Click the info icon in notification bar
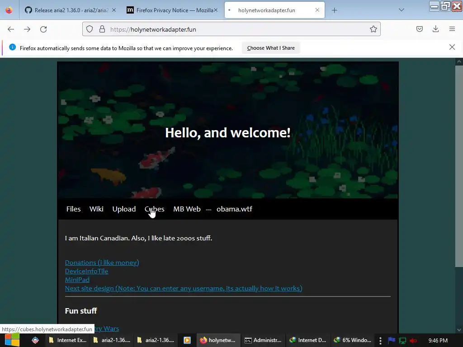The image size is (463, 347). [12, 47]
